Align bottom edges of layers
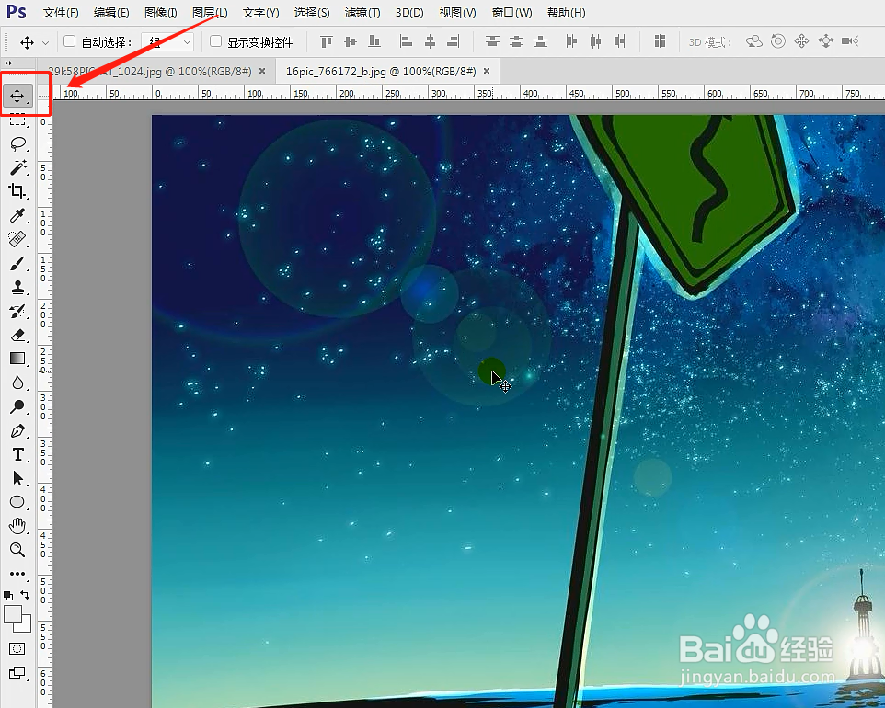 point(374,41)
